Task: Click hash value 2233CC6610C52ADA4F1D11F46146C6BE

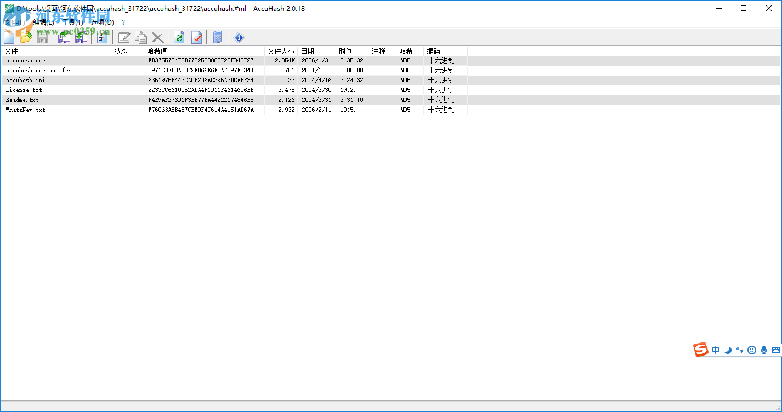Action: click(x=201, y=90)
